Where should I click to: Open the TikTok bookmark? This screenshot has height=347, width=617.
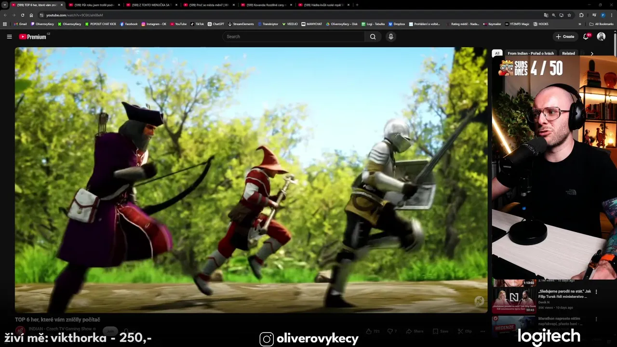(197, 24)
